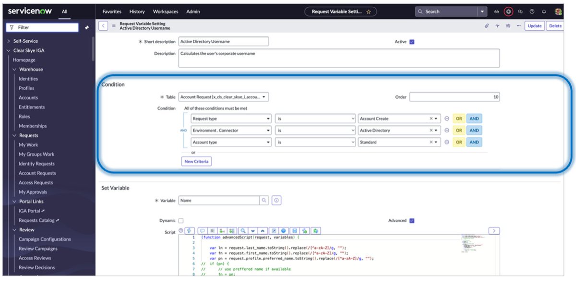Click the Update button
The image size is (576, 285).
click(x=534, y=25)
